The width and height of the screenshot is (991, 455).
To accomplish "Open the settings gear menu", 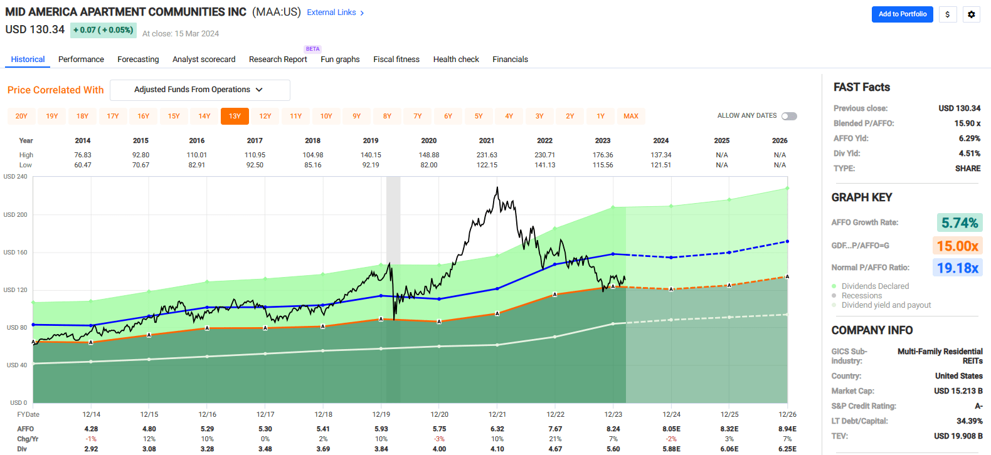I will (972, 14).
